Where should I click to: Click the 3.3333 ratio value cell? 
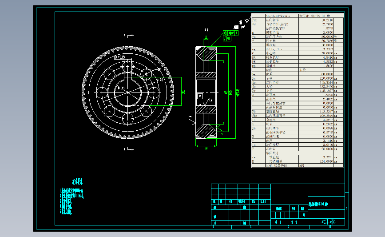[x=316, y=49]
